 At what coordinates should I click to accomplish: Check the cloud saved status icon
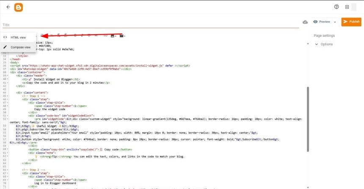[x=305, y=22]
